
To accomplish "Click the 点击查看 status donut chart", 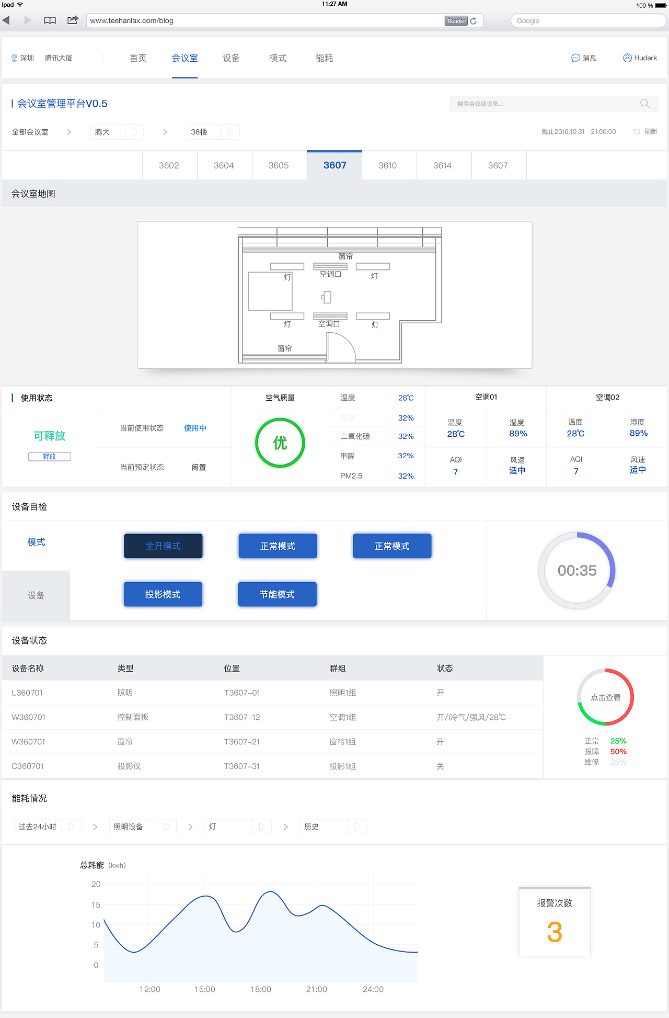I will coord(606,697).
